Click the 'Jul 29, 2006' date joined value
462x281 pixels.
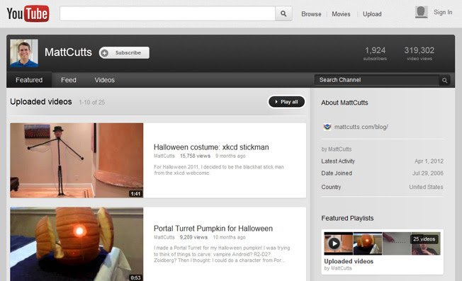tap(427, 173)
